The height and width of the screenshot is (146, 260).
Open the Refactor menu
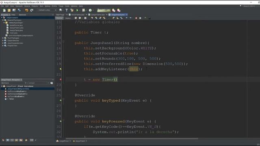click(35, 6)
